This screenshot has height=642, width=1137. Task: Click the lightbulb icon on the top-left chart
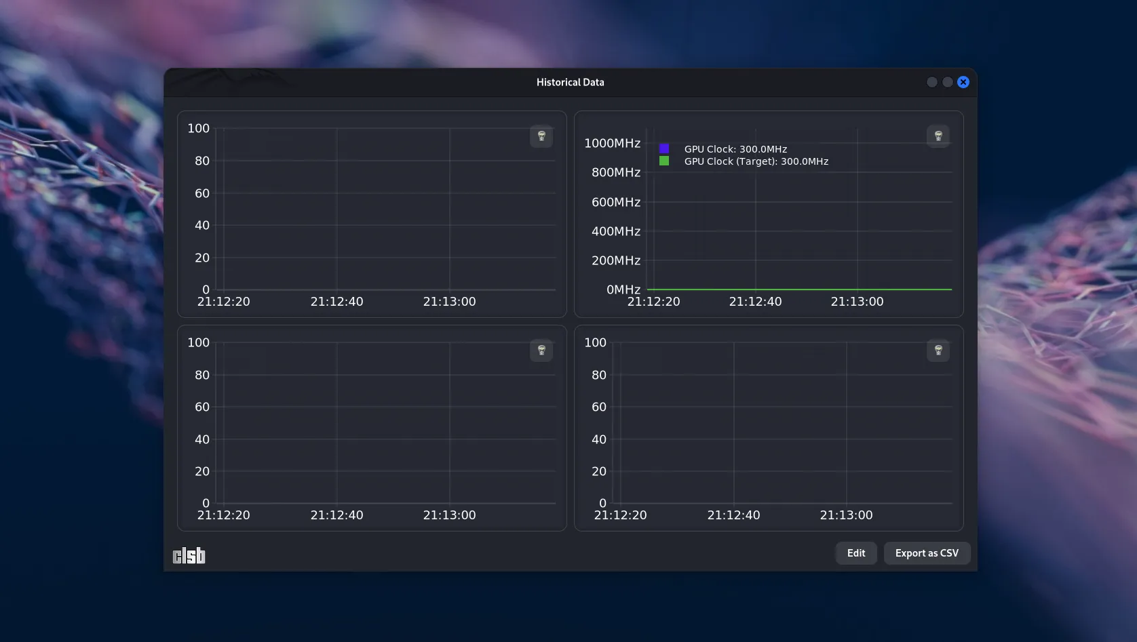coord(541,136)
